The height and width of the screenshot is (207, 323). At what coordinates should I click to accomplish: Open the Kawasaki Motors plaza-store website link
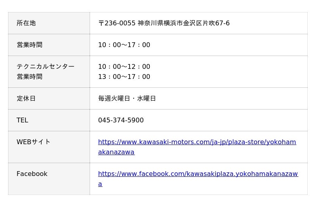197,142
